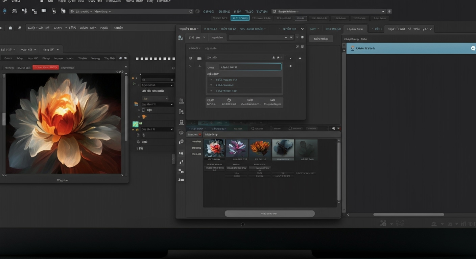Toggle the eye visibility icon next to the preset field
The height and width of the screenshot is (259, 476).
[x=291, y=37]
